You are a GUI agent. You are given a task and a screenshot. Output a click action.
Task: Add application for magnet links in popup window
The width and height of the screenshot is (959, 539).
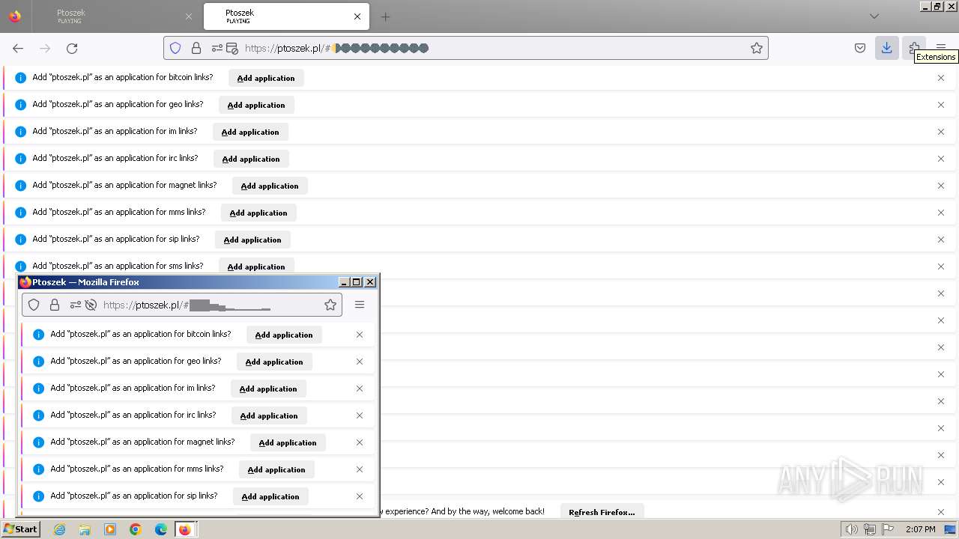[x=288, y=442]
